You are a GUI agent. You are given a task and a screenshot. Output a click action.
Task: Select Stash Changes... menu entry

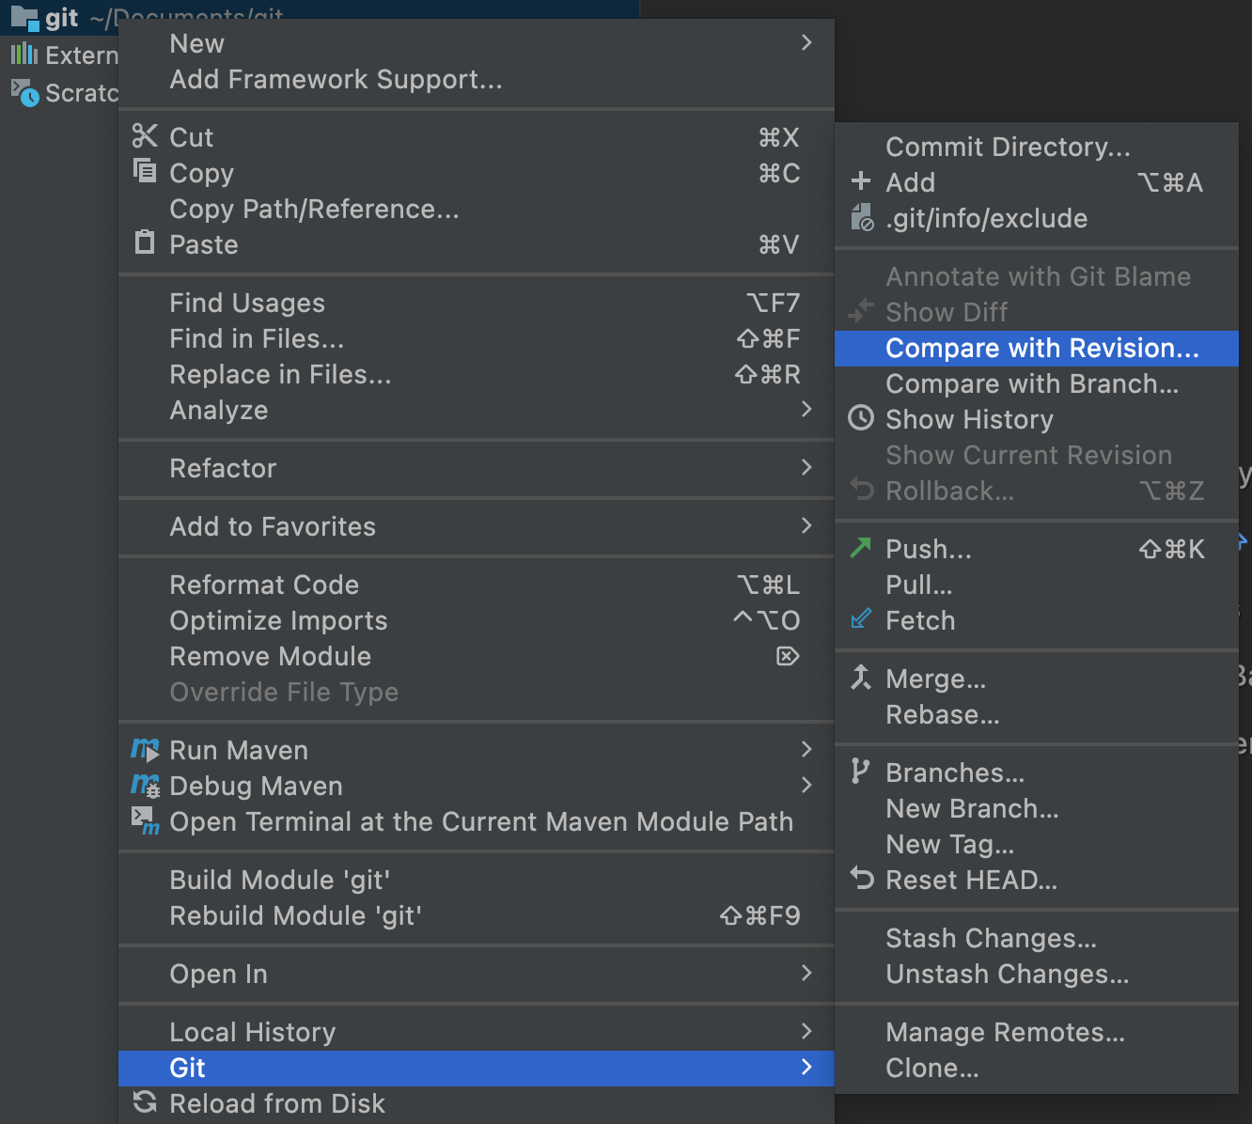(991, 939)
